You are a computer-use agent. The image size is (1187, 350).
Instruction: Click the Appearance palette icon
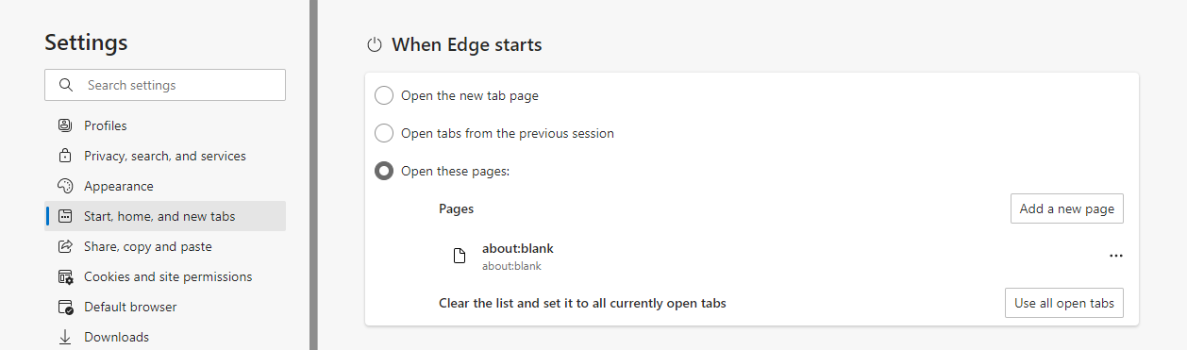pos(65,186)
